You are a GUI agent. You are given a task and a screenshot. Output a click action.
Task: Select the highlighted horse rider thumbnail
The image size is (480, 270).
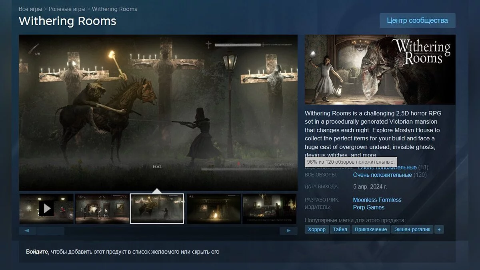pos(157,208)
